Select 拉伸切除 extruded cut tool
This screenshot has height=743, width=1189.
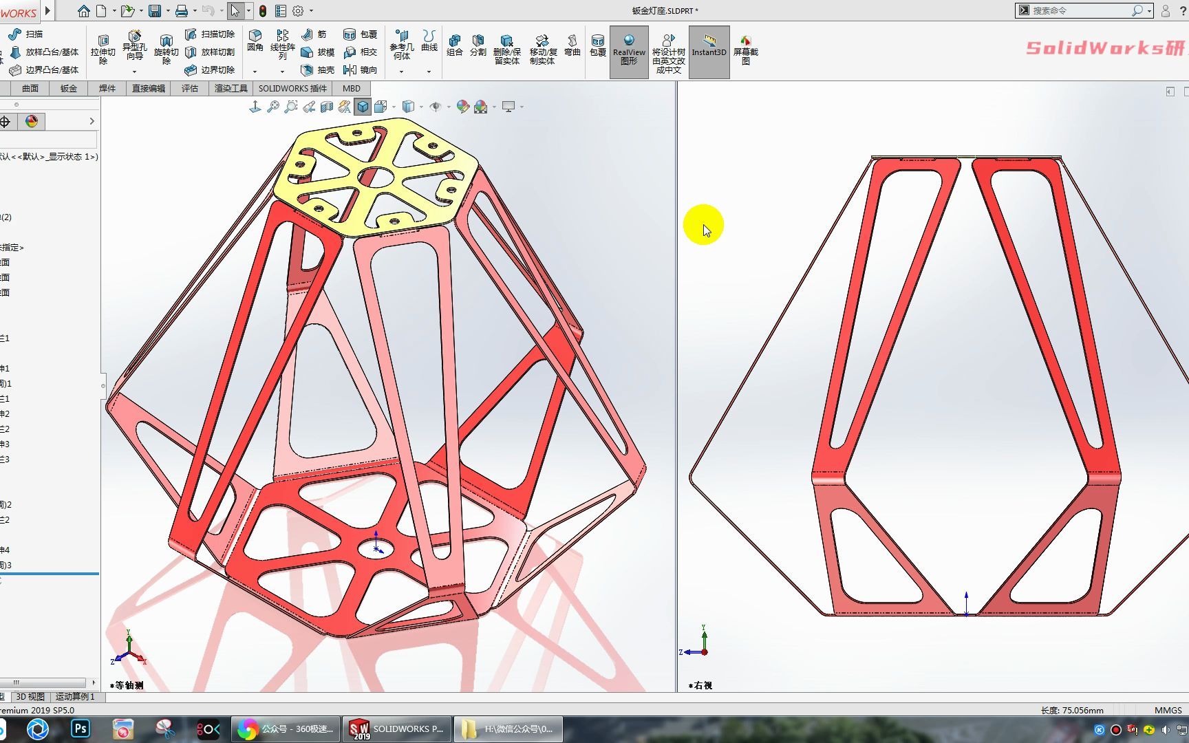[103, 50]
